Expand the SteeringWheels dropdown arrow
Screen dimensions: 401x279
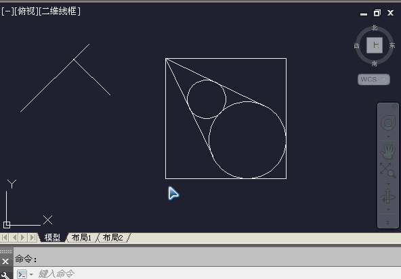coord(388,137)
